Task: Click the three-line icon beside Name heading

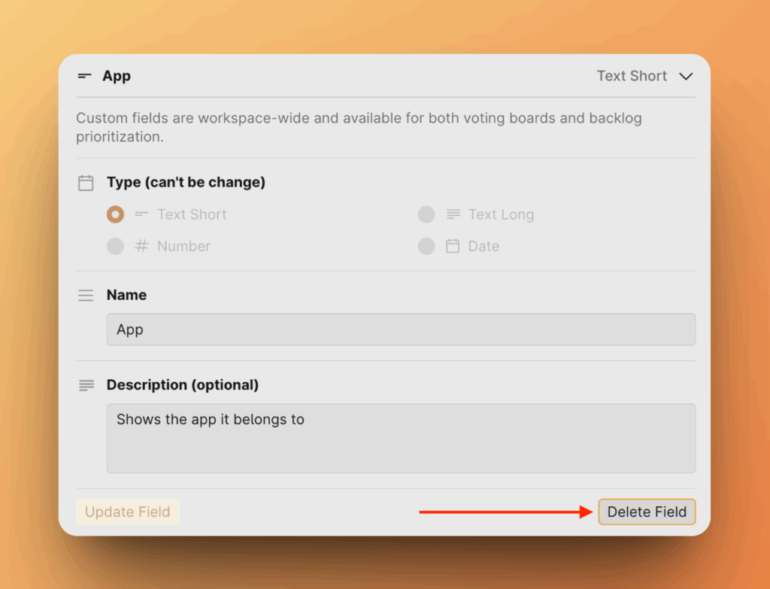Action: click(86, 296)
